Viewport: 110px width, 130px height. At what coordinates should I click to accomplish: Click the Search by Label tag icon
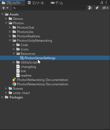pyautogui.click(x=97, y=8)
